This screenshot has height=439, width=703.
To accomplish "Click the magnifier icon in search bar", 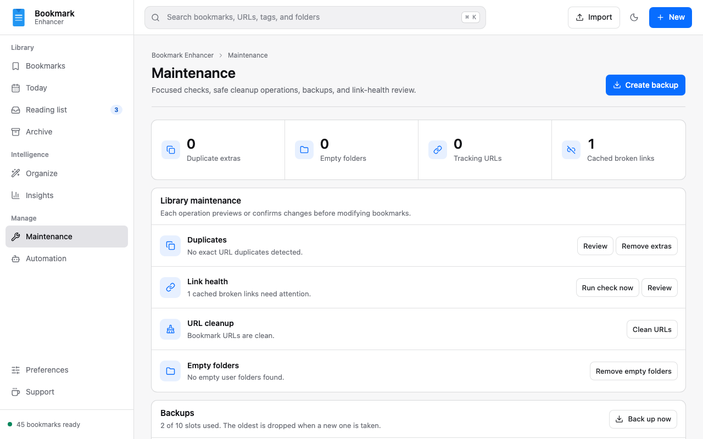I will click(156, 18).
